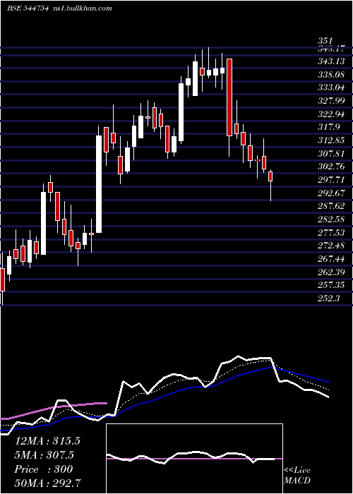Click the '12MA : 315.5' readout
This screenshot has height=494, width=353.
pyautogui.click(x=47, y=441)
